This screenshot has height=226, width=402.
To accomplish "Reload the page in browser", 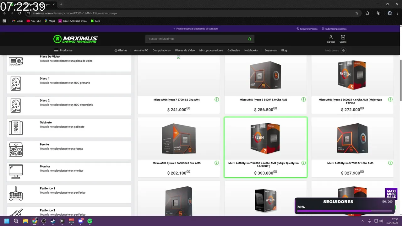I will (x=19, y=13).
